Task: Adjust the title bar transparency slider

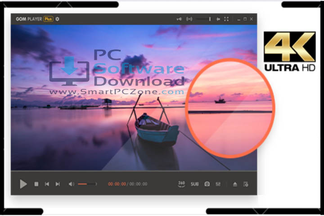Action: point(203,19)
